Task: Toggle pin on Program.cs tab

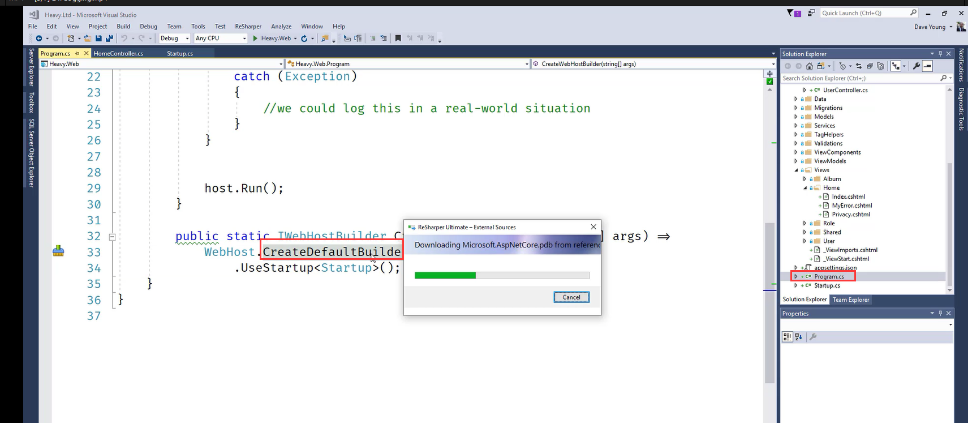Action: click(78, 53)
